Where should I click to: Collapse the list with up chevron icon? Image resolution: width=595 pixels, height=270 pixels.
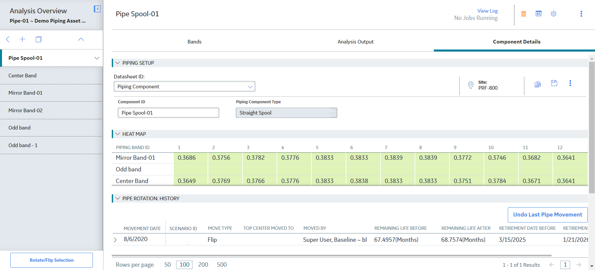click(81, 39)
